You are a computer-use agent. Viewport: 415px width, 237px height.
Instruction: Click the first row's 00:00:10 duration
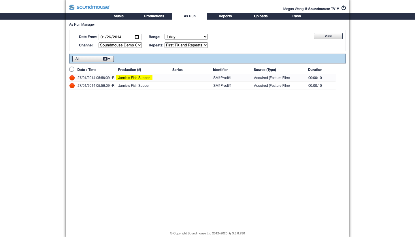pyautogui.click(x=314, y=78)
